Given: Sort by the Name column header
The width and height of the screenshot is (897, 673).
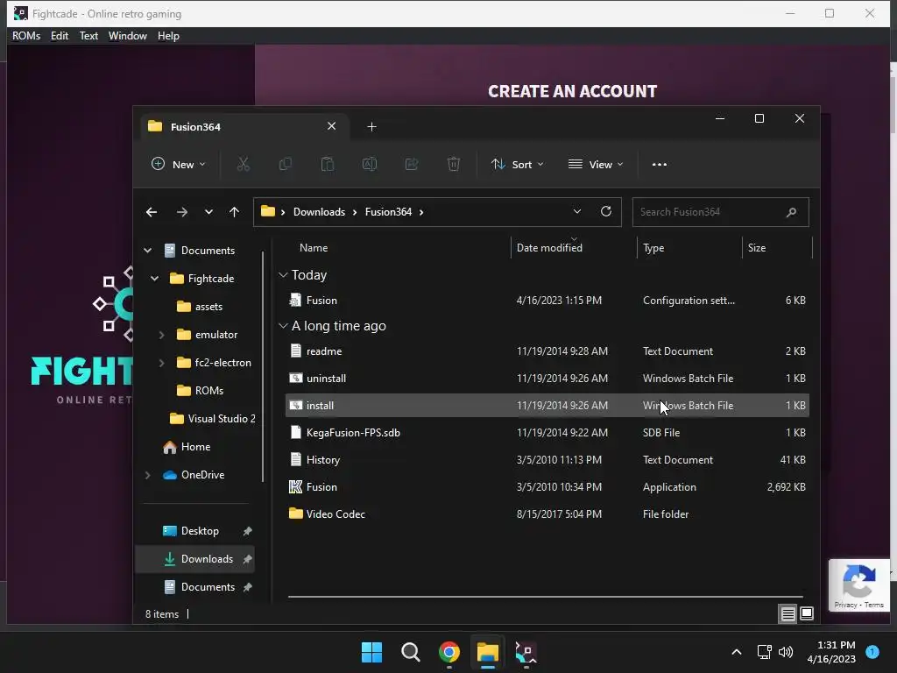Looking at the screenshot, I should (x=314, y=248).
